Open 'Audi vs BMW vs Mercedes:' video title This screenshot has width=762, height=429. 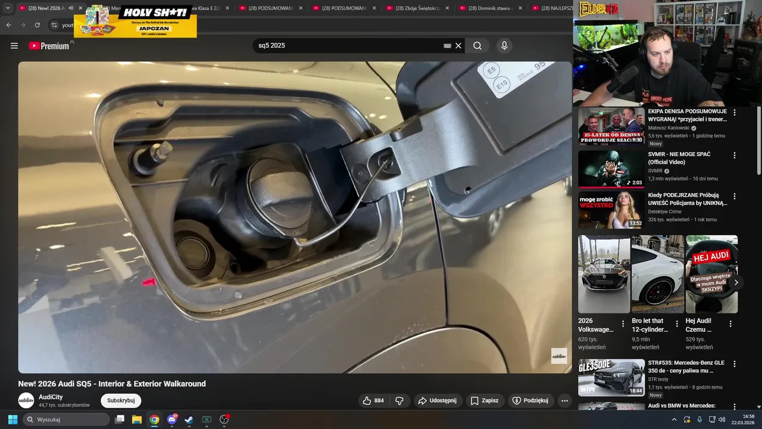pyautogui.click(x=682, y=406)
